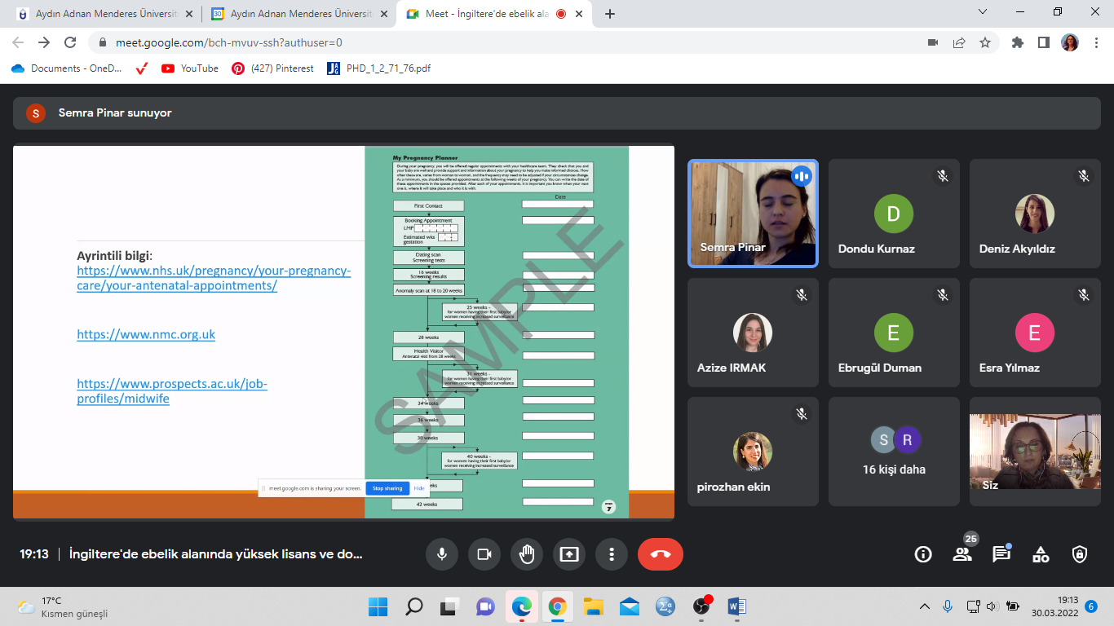Open the chat messages panel

click(x=1001, y=554)
